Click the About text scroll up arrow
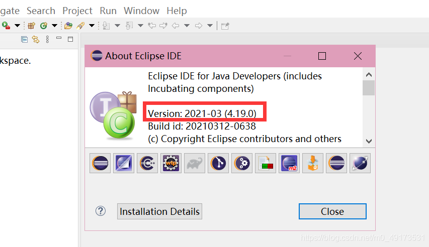Image resolution: width=429 pixels, height=247 pixels. 369,75
